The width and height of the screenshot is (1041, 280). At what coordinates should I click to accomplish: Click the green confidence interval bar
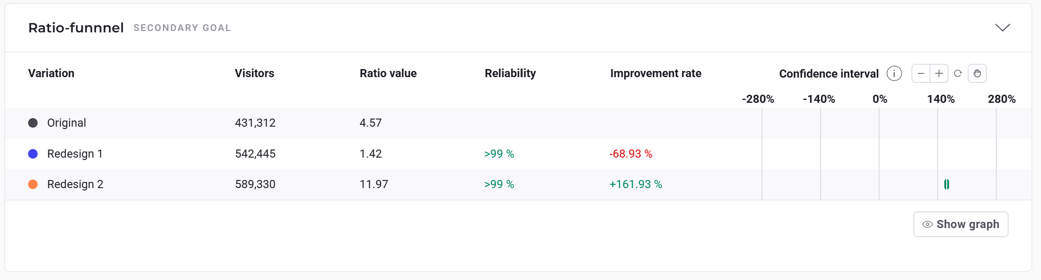[x=946, y=184]
